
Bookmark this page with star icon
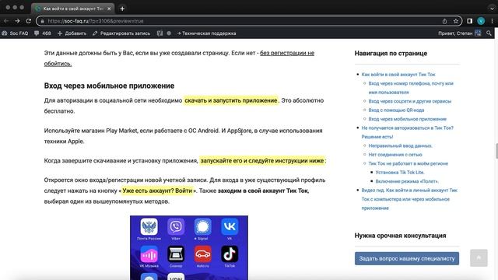[456, 21]
